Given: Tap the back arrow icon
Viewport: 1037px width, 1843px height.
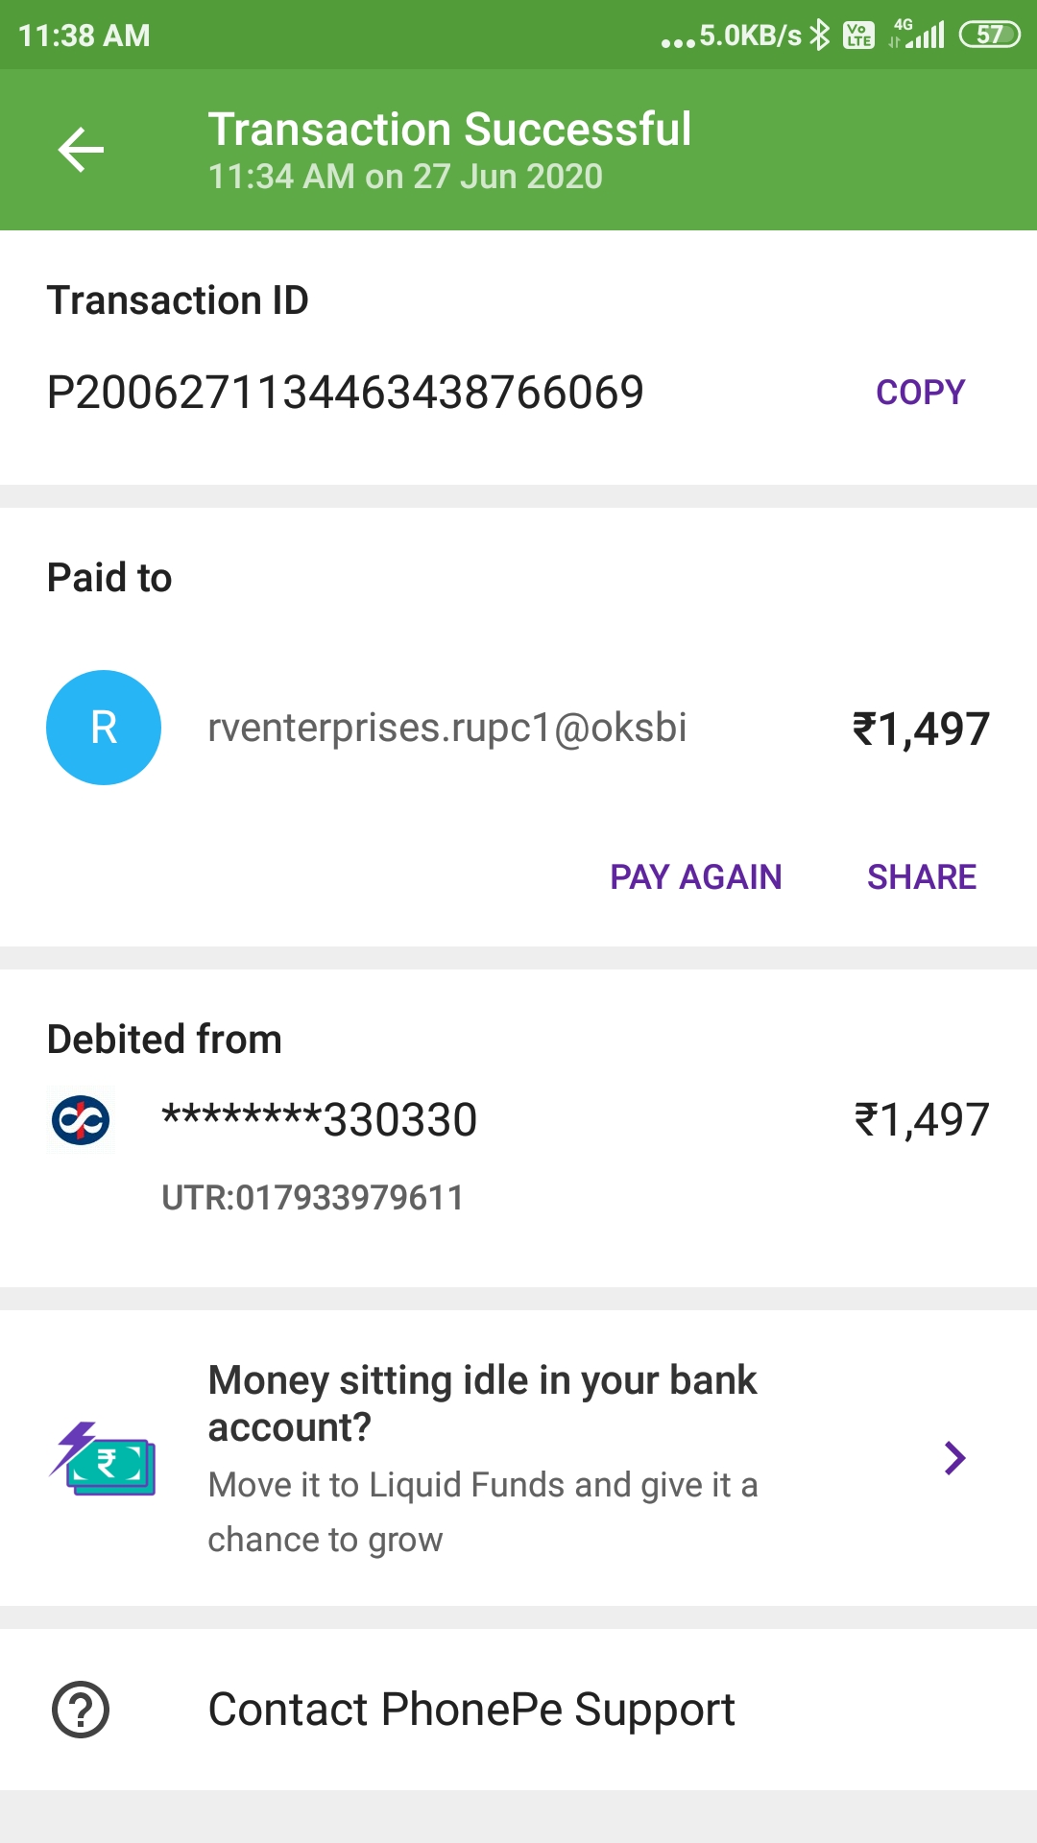Looking at the screenshot, I should [x=81, y=150].
